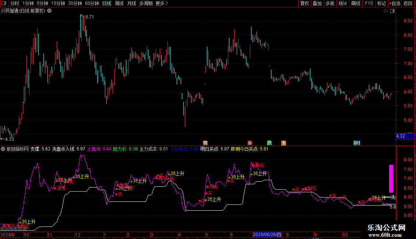The width and height of the screenshot is (416, 239).
Task: Add stock via +自选
Action: [395, 3]
